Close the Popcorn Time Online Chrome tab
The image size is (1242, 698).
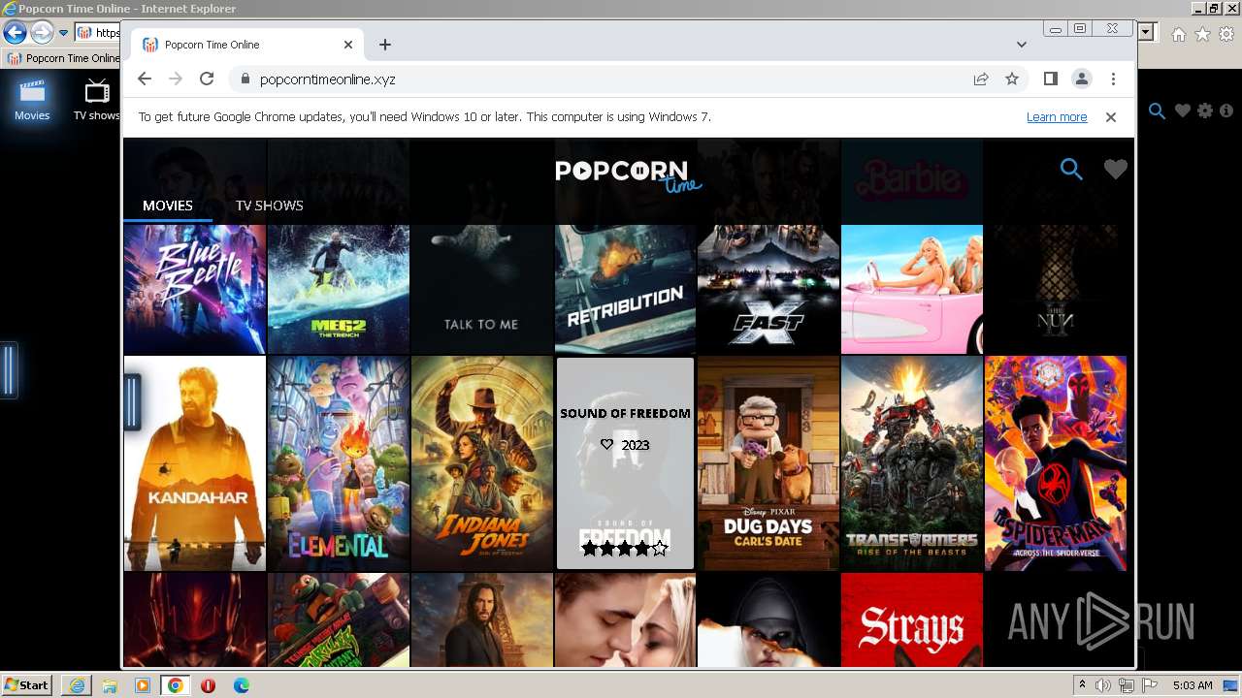tap(348, 45)
